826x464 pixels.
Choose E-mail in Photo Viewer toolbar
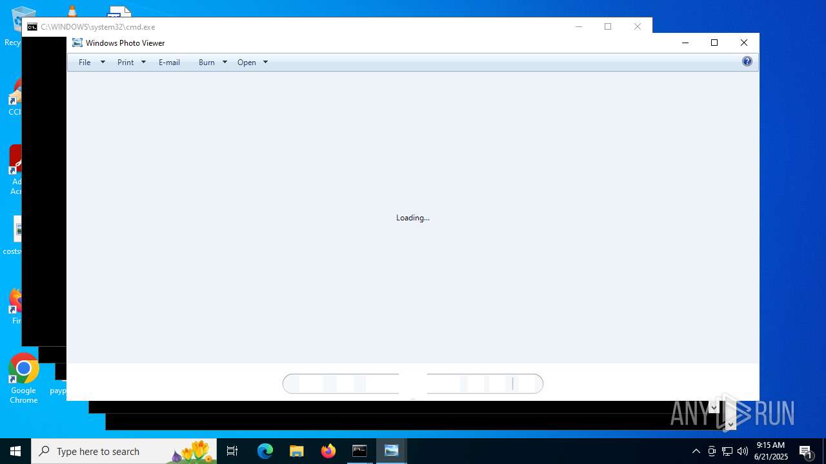tap(169, 63)
